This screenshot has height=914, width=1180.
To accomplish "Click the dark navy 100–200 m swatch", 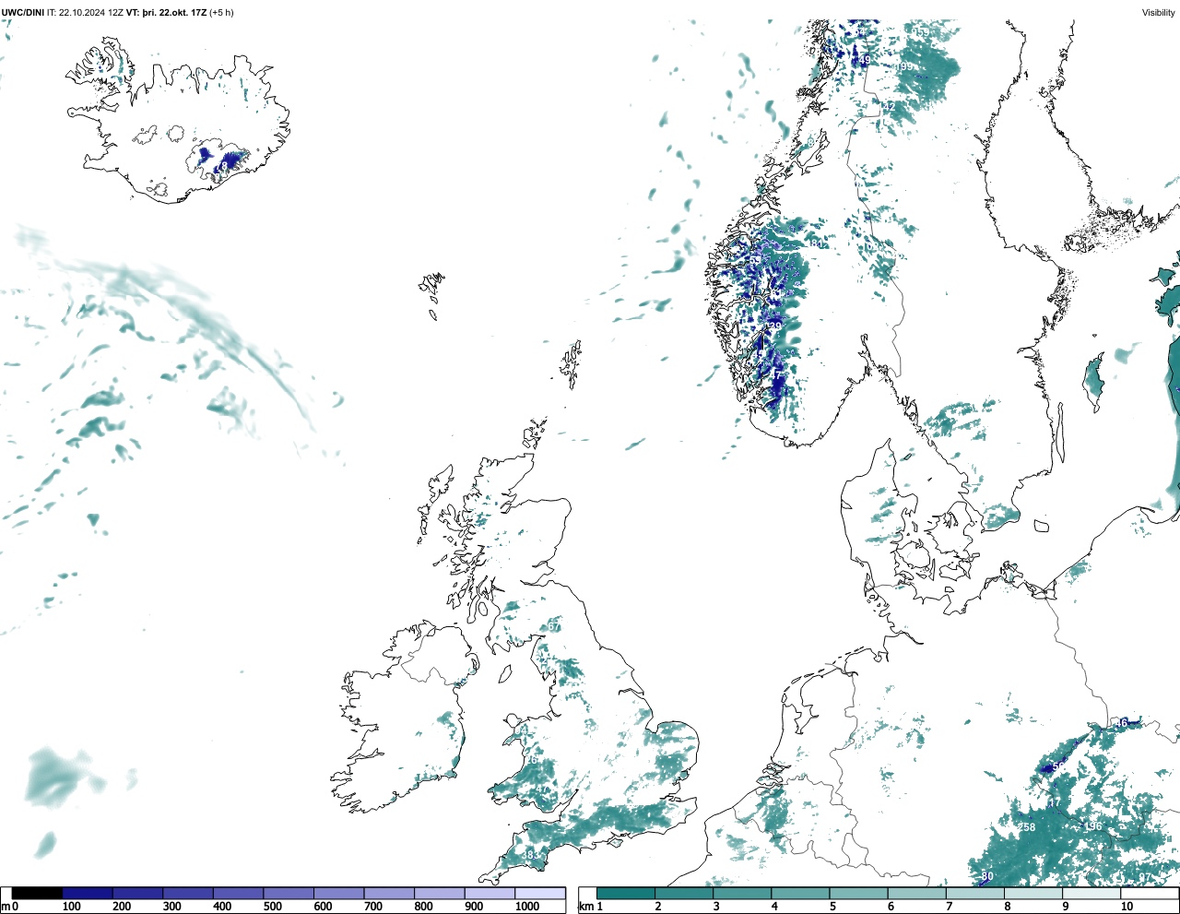I will [x=88, y=893].
